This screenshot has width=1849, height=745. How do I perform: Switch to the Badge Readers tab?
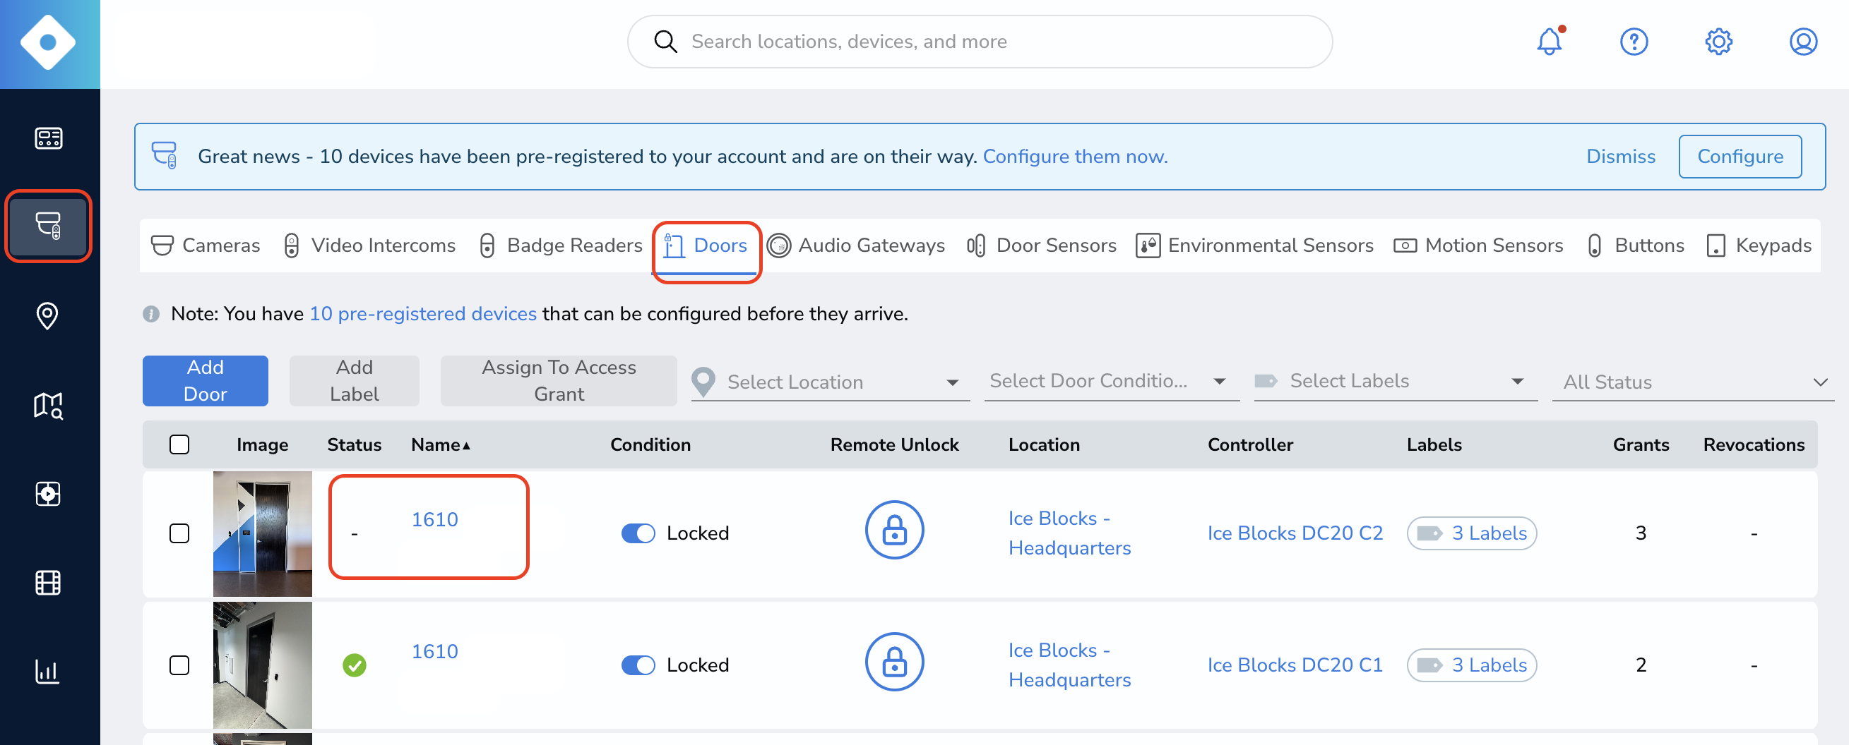pyautogui.click(x=560, y=246)
